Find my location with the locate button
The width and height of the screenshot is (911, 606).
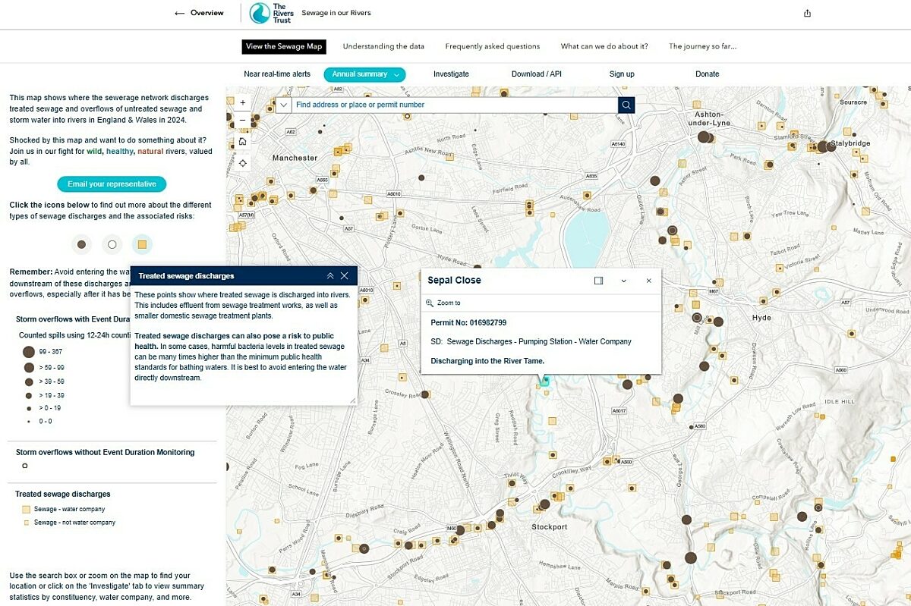[242, 163]
